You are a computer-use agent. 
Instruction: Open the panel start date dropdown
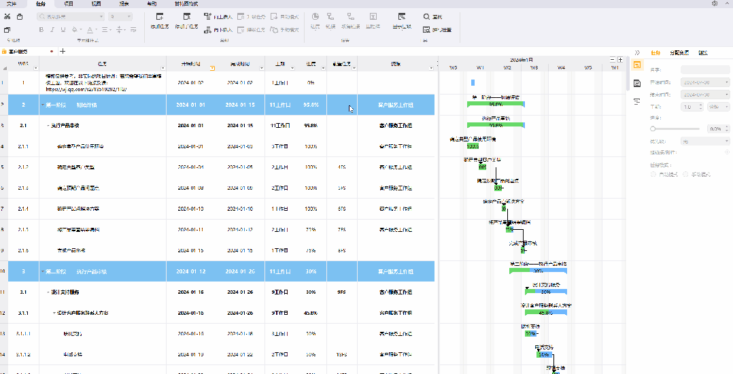tap(726, 82)
